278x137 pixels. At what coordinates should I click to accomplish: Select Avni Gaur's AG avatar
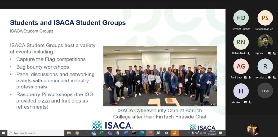coord(241,66)
